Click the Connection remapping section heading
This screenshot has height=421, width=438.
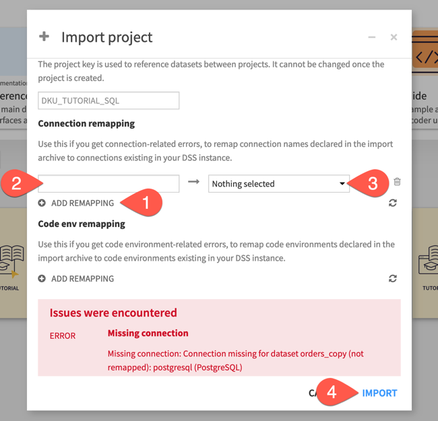coord(86,123)
